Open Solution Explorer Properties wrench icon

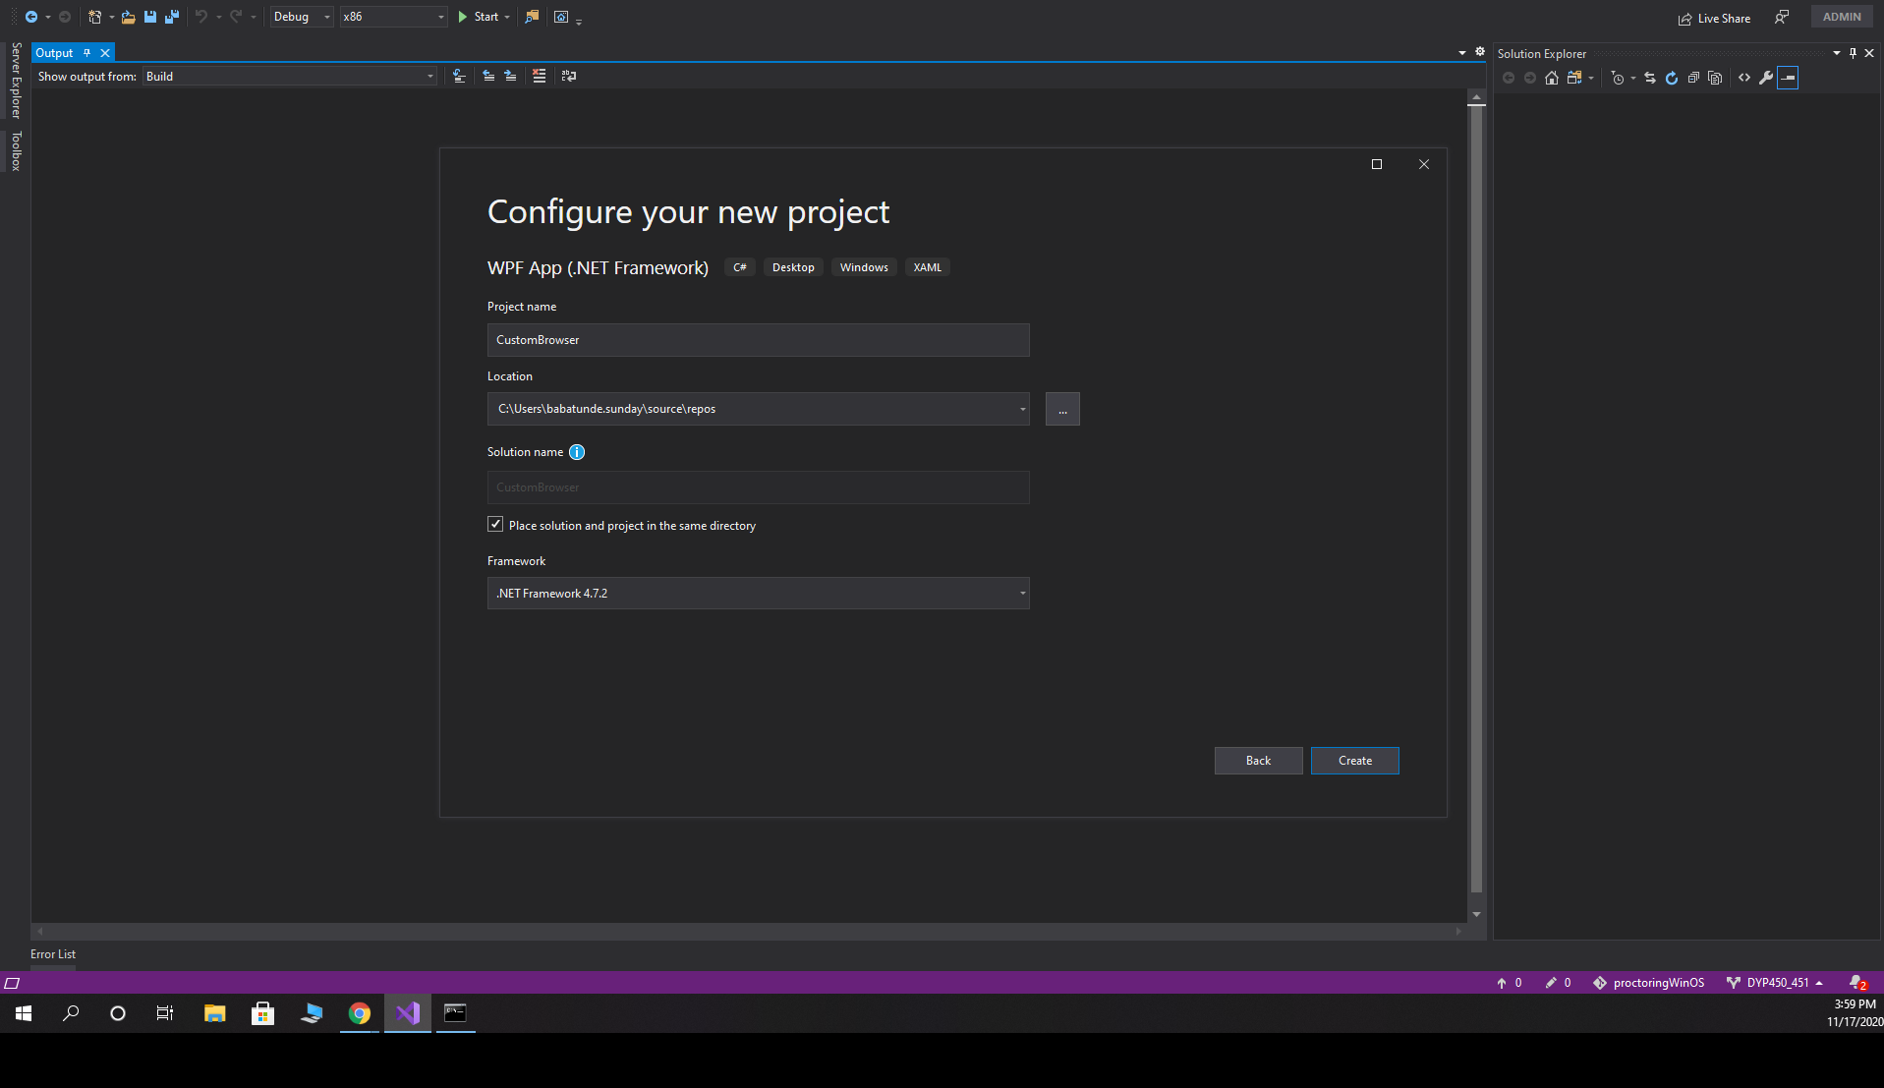1767,79
